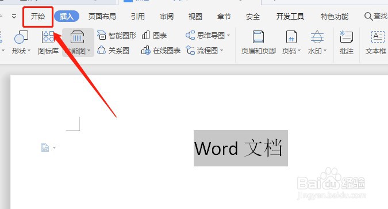Screen dimensions: 388x209
Task: Click the 流程图 flowchart icon
Action: [190, 50]
